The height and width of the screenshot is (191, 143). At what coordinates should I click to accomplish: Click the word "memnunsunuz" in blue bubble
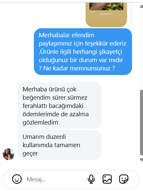coord(90,68)
